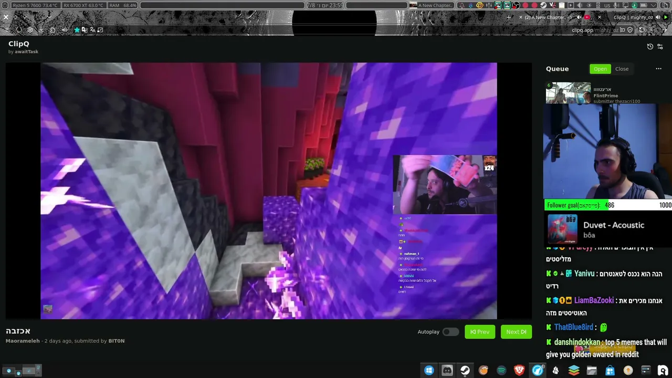
Task: Click the Ryzen 5 7600 temperature widget
Action: click(35, 5)
